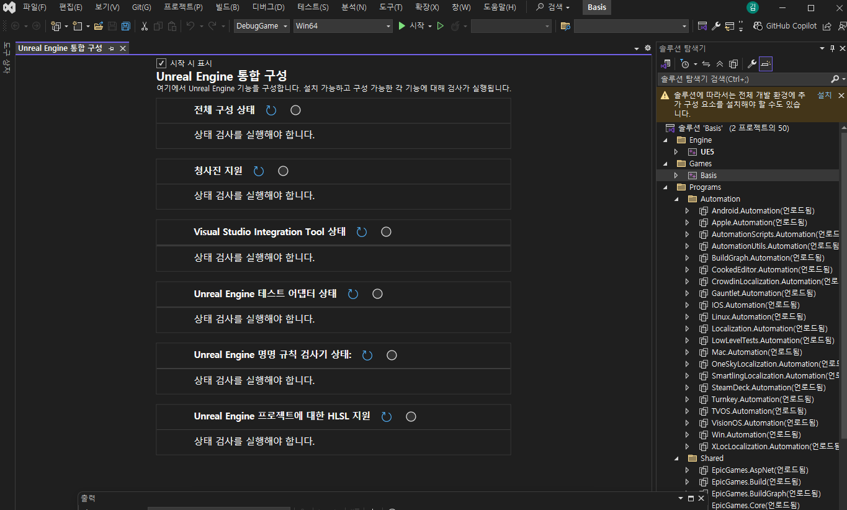The image size is (847, 510).
Task: Open the 검색 search box in title bar
Action: 552,7
